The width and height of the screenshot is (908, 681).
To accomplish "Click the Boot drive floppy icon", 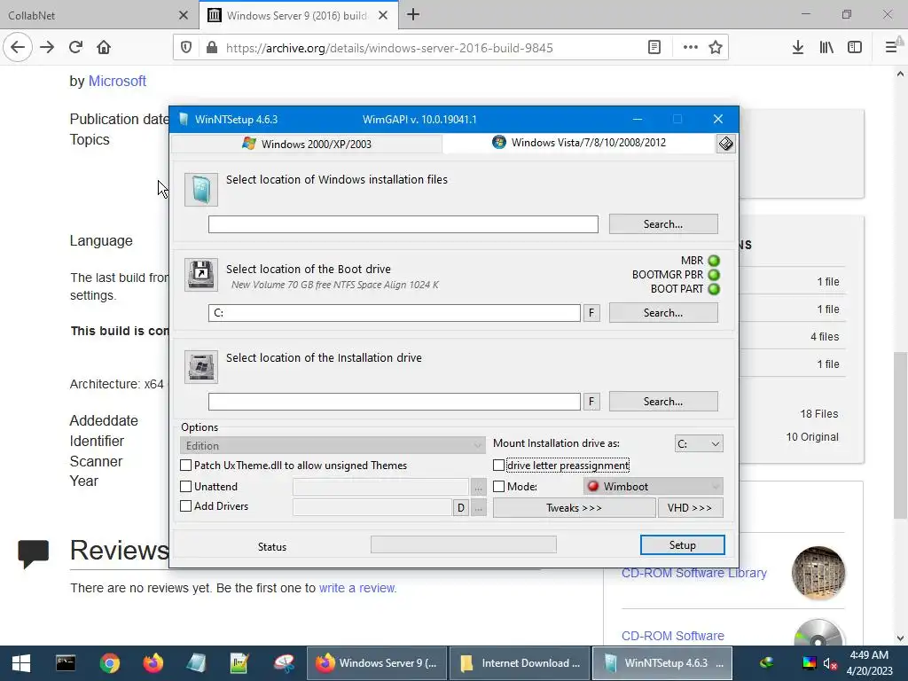I will point(201,275).
